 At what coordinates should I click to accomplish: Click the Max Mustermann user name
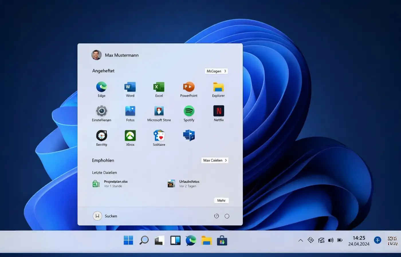[x=122, y=55]
